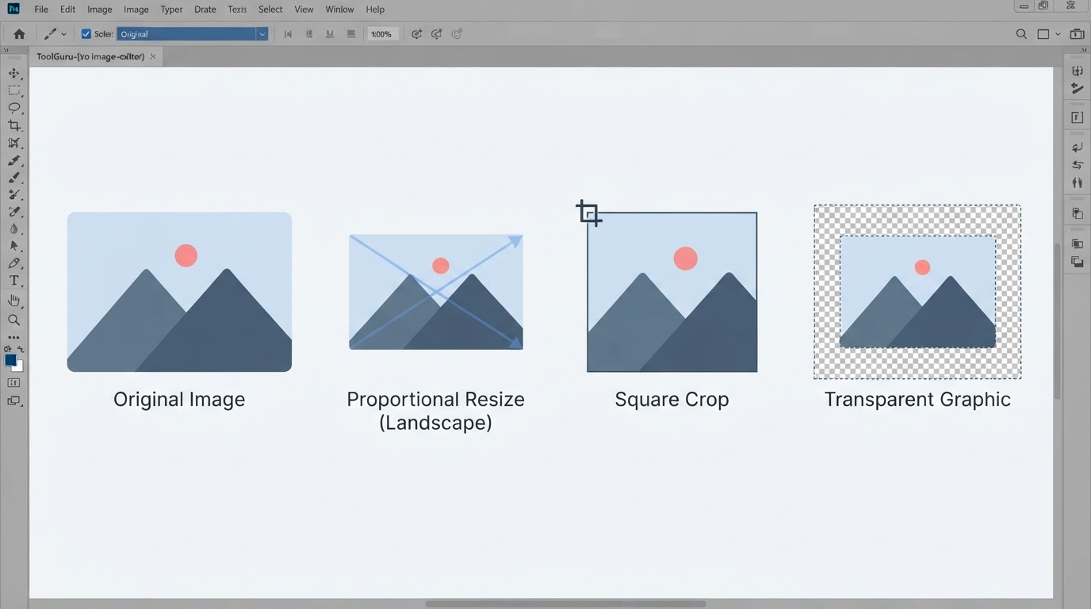Click the share icon in top-right corner

click(1077, 34)
